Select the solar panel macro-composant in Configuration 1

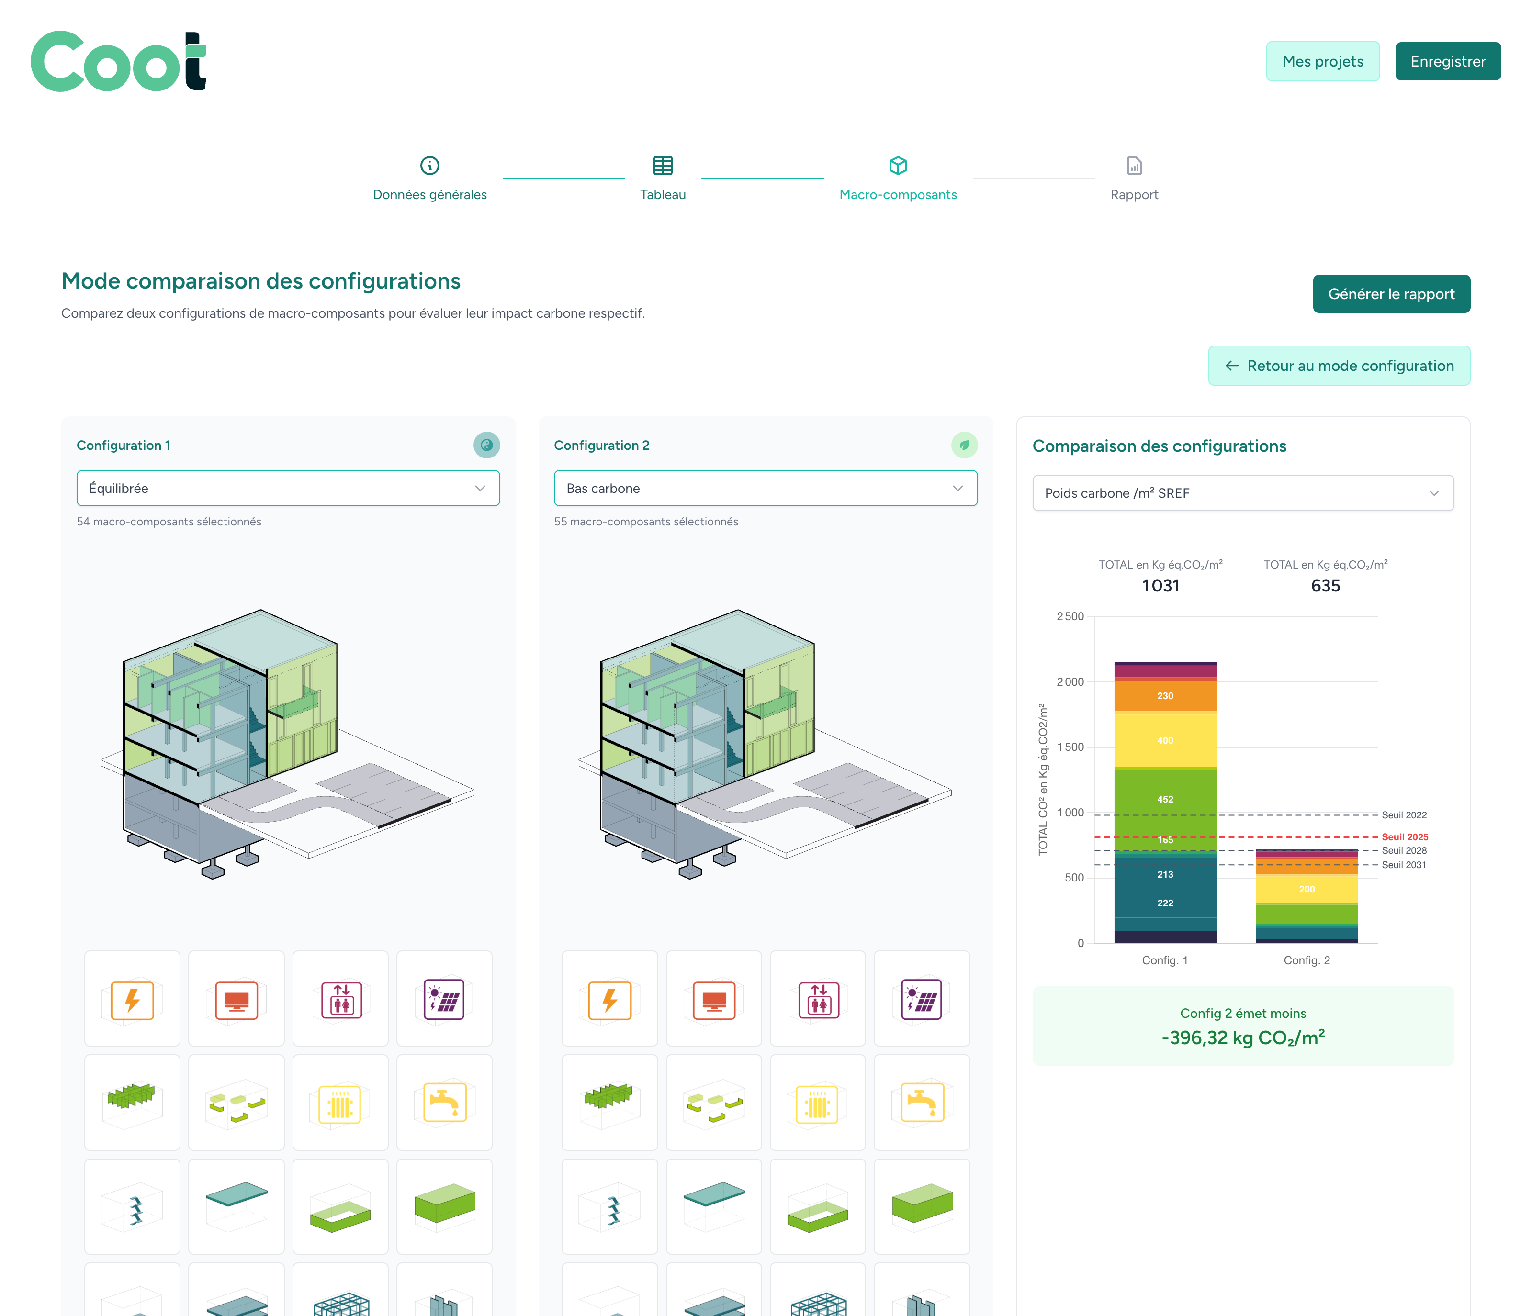(444, 999)
